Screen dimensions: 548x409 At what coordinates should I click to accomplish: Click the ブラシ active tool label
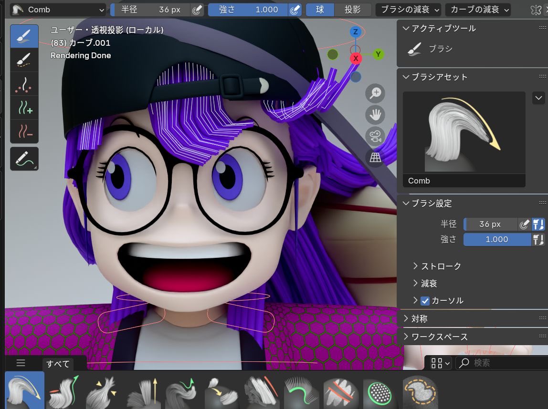(440, 49)
